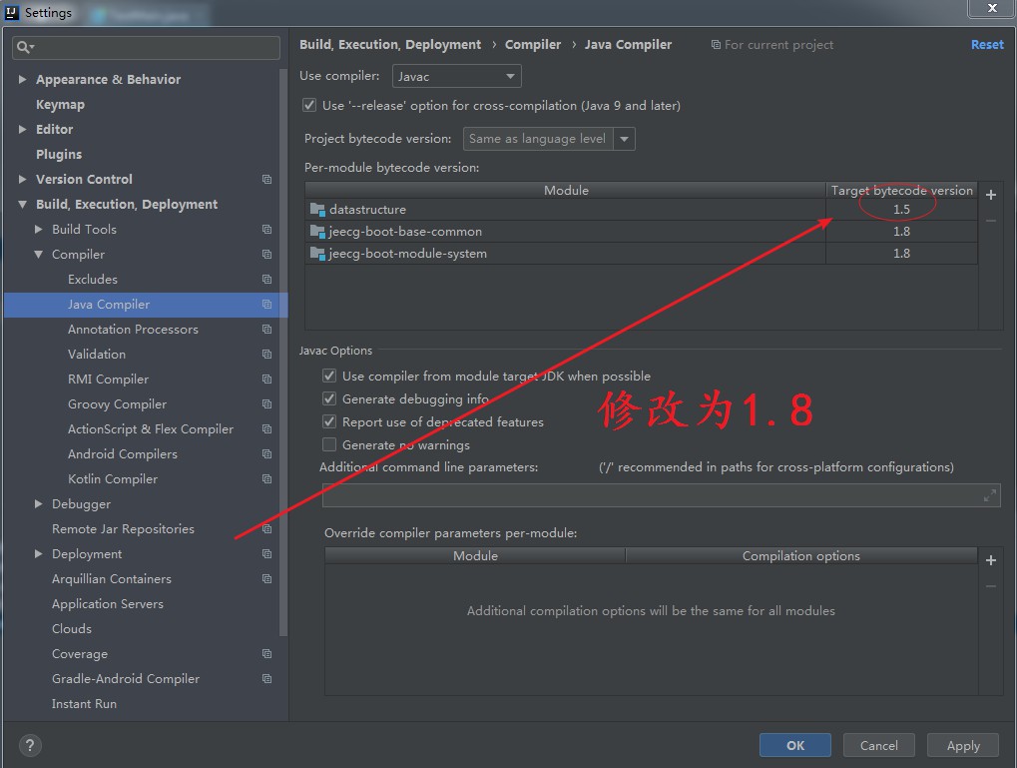Click the For current project indicator icon in header

tap(716, 44)
